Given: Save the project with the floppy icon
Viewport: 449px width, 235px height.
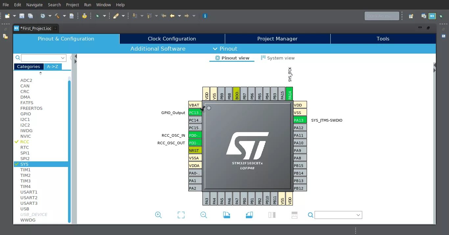Looking at the screenshot, I should pyautogui.click(x=22, y=16).
